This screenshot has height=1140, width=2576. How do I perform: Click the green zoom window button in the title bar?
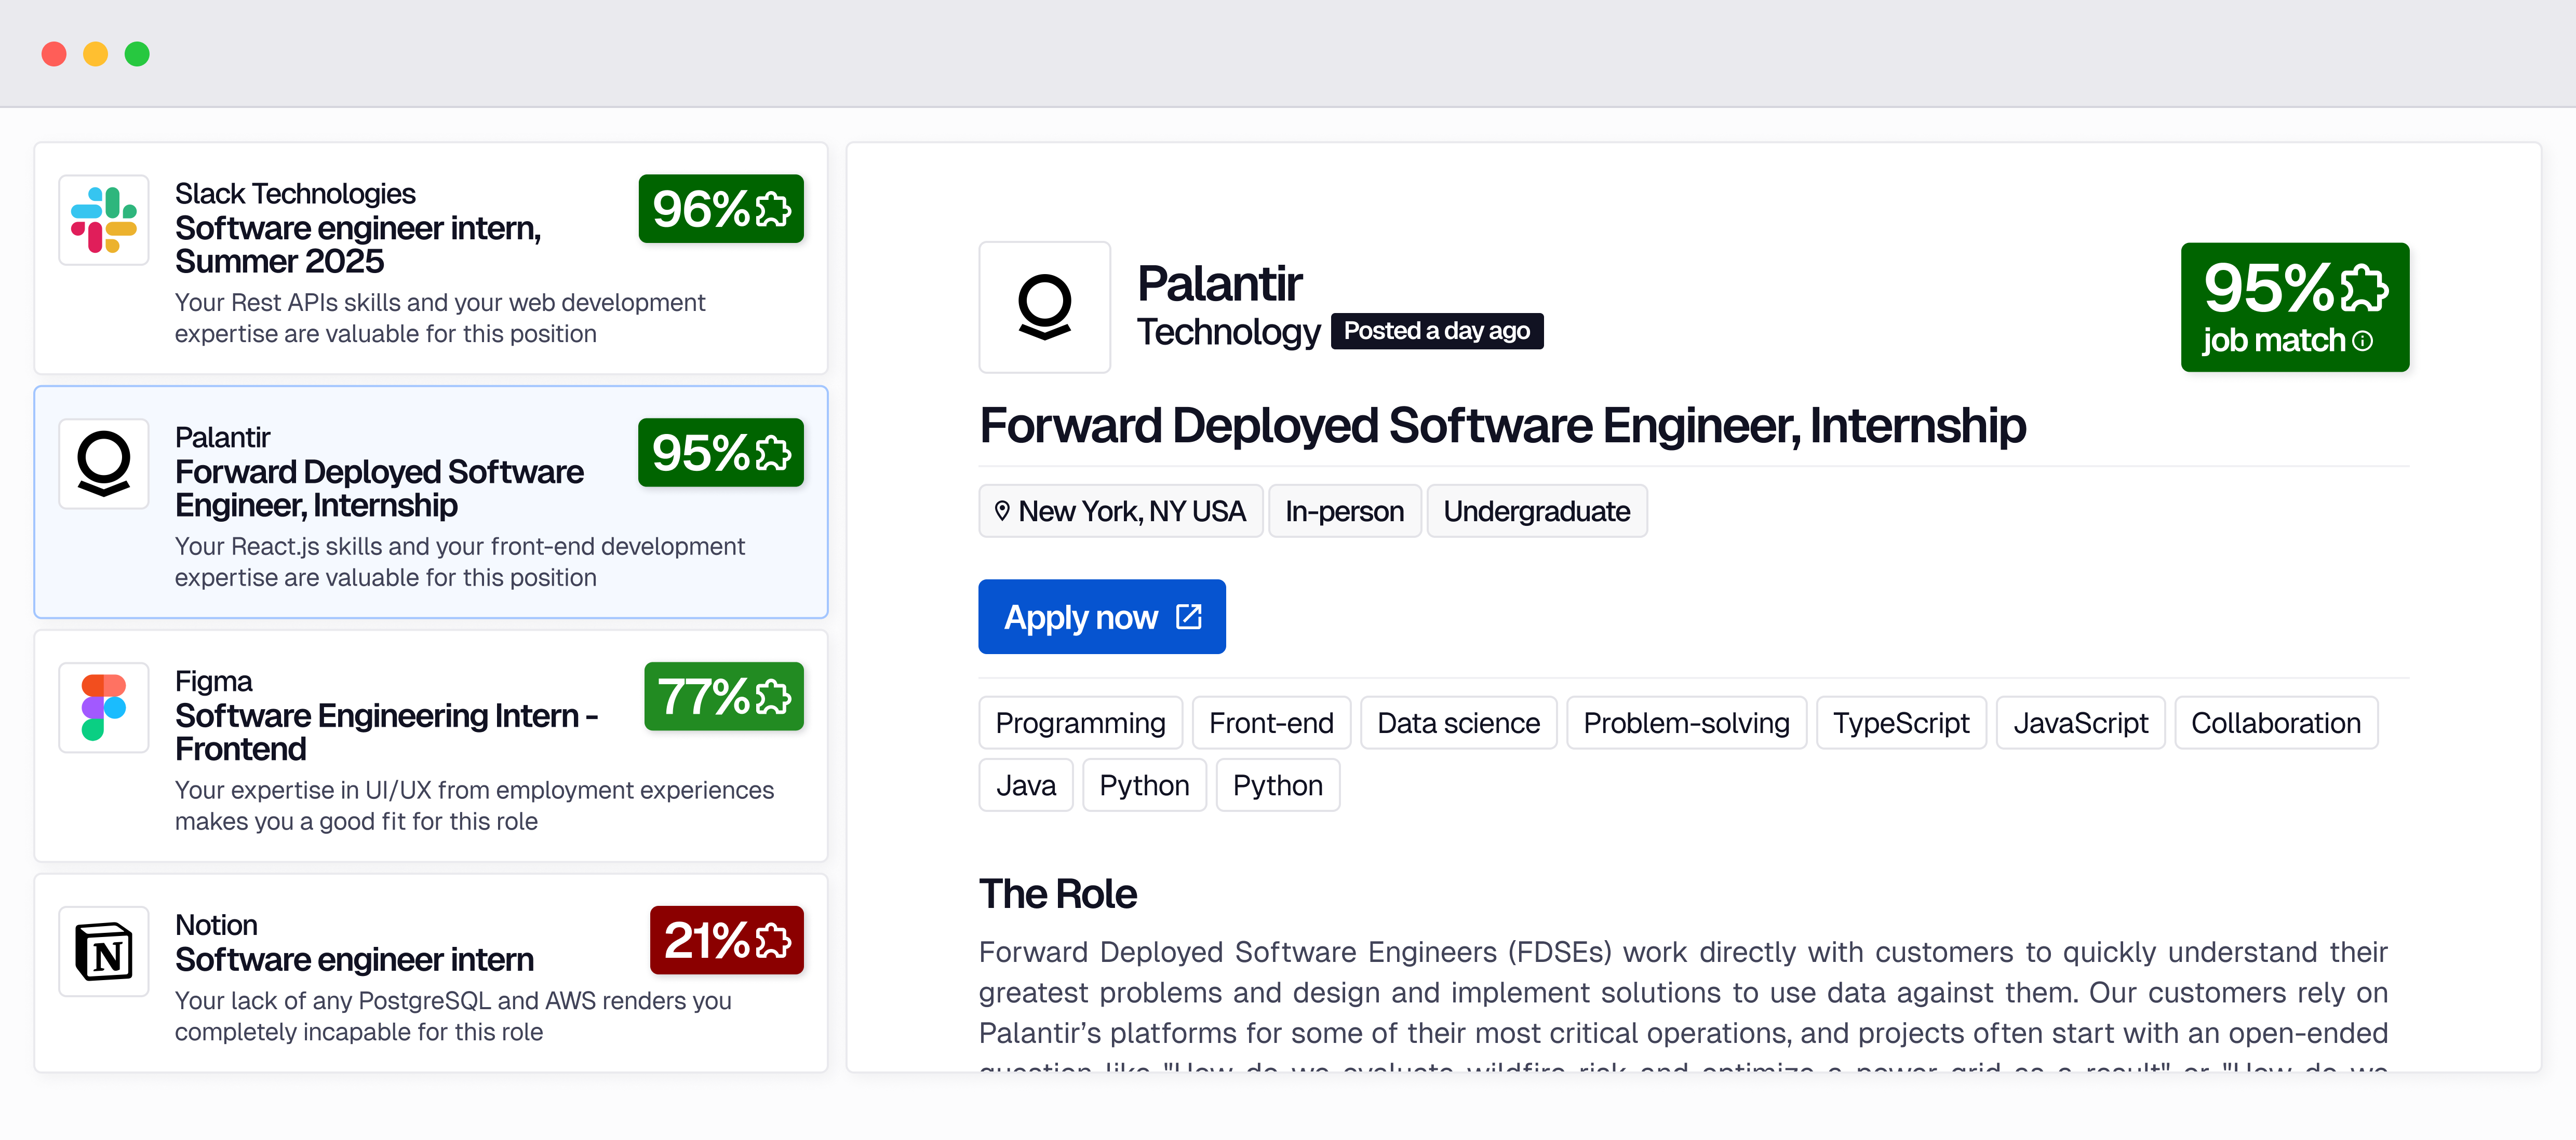pos(137,54)
